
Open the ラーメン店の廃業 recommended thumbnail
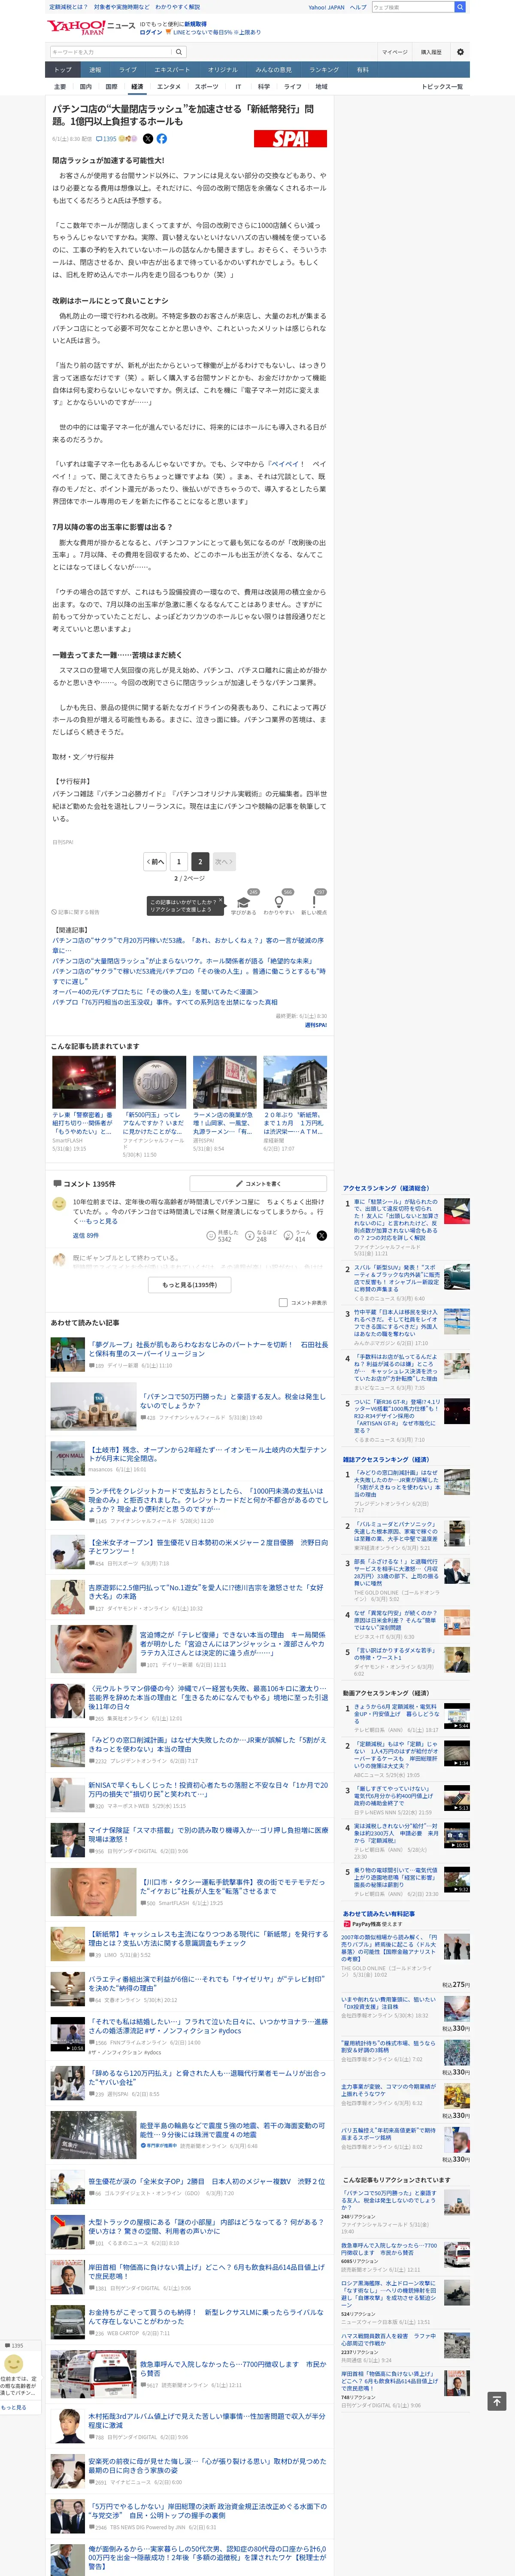point(224,1082)
